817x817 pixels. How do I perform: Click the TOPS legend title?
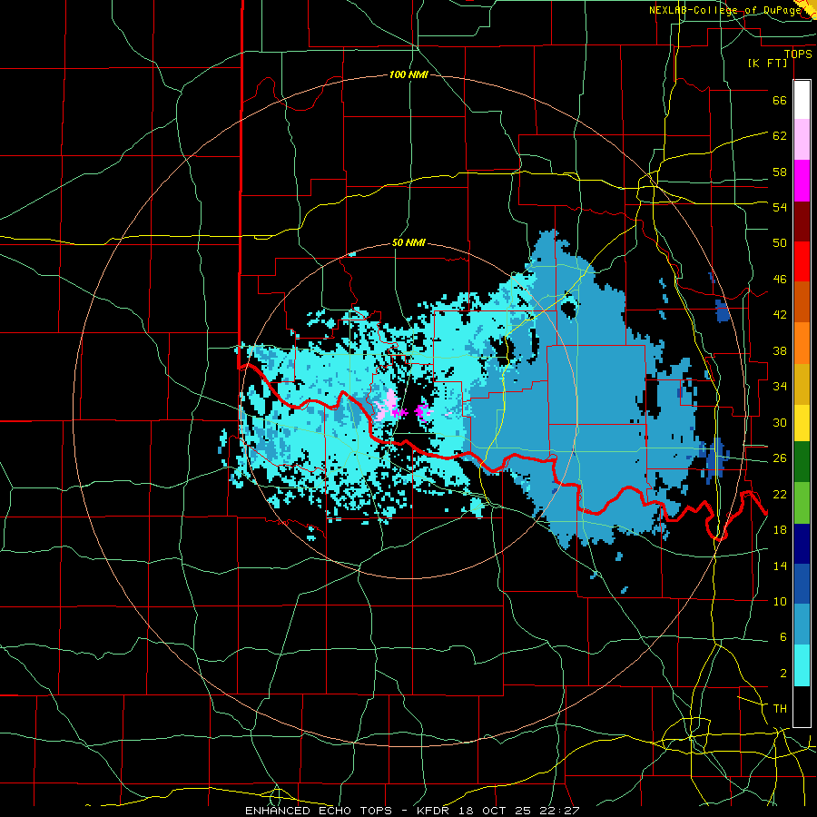click(x=798, y=54)
